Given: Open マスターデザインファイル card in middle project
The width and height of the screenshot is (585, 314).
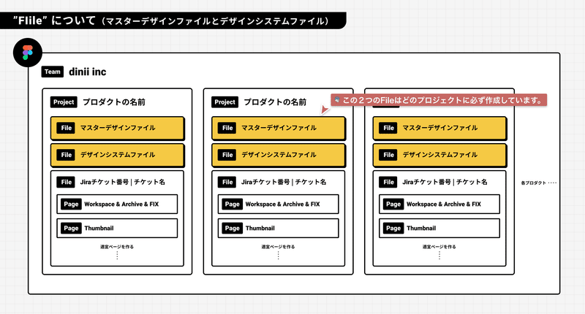Looking at the screenshot, I should pos(279,128).
